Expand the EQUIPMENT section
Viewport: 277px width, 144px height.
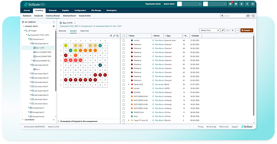(x=23, y=120)
